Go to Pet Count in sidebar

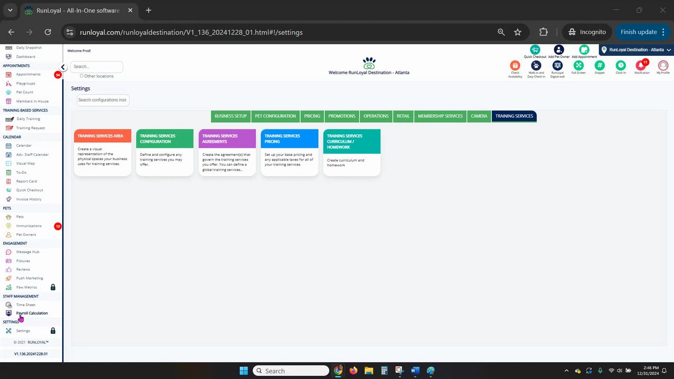pyautogui.click(x=24, y=92)
